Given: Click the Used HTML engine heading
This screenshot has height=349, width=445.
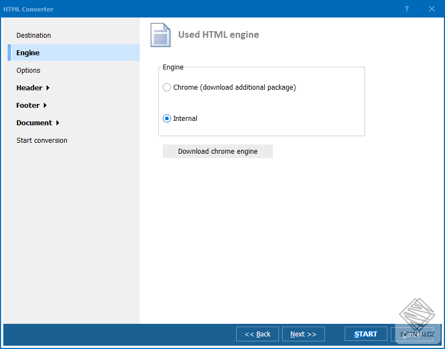Looking at the screenshot, I should (219, 34).
